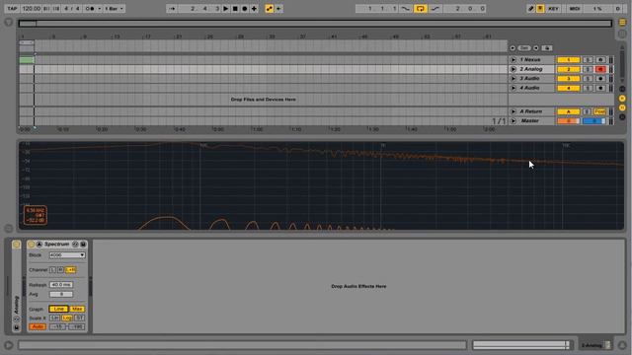Toggle the metronome button
This screenshot has width=632, height=355.
coord(91,9)
